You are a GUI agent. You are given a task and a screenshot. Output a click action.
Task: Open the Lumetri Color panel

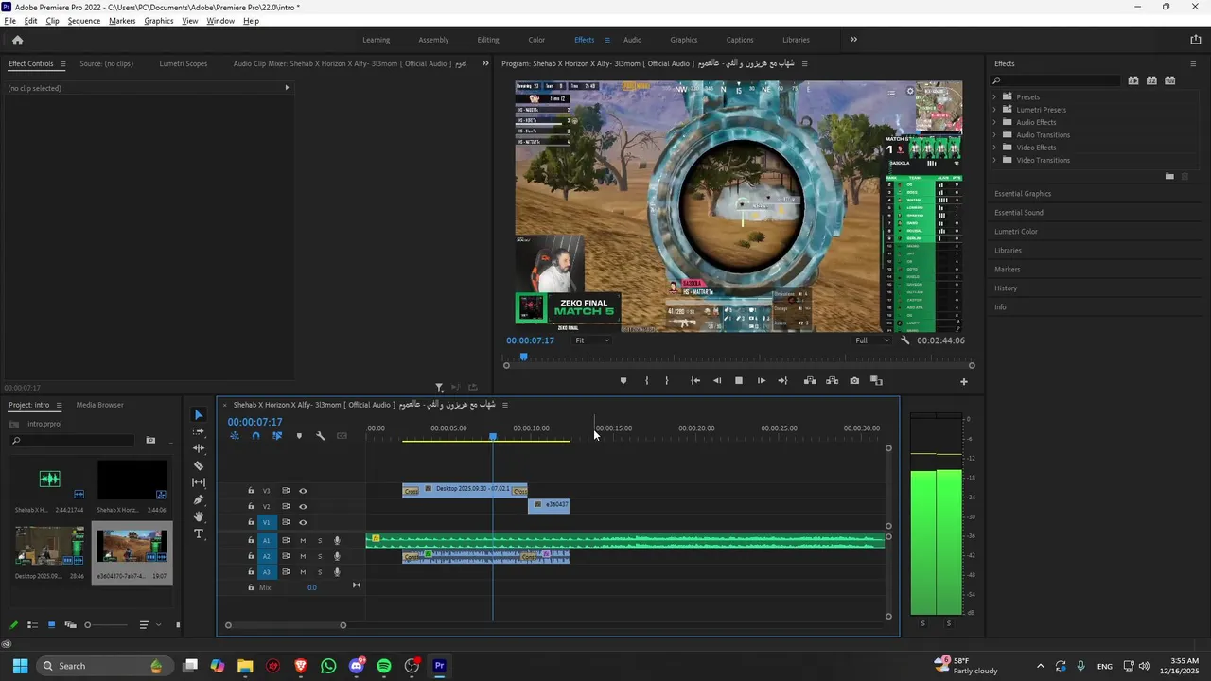point(1016,232)
